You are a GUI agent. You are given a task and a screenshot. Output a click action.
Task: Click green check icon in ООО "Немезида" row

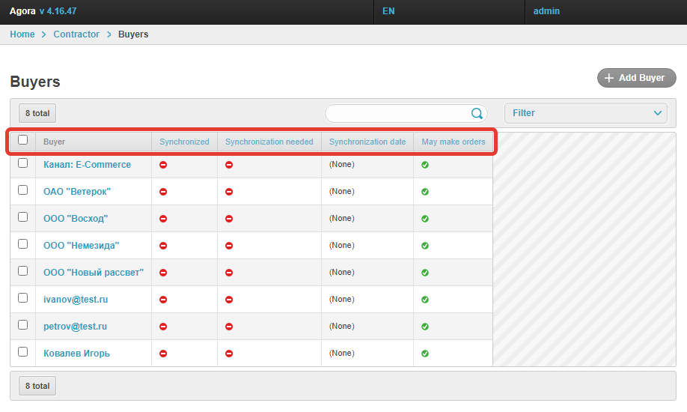425,246
